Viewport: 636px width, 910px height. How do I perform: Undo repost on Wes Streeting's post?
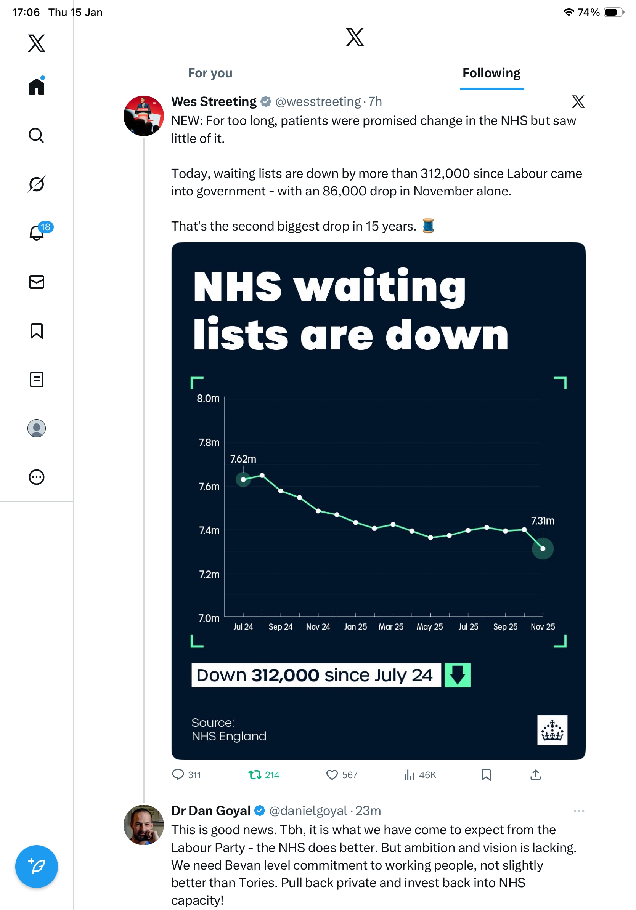click(255, 774)
